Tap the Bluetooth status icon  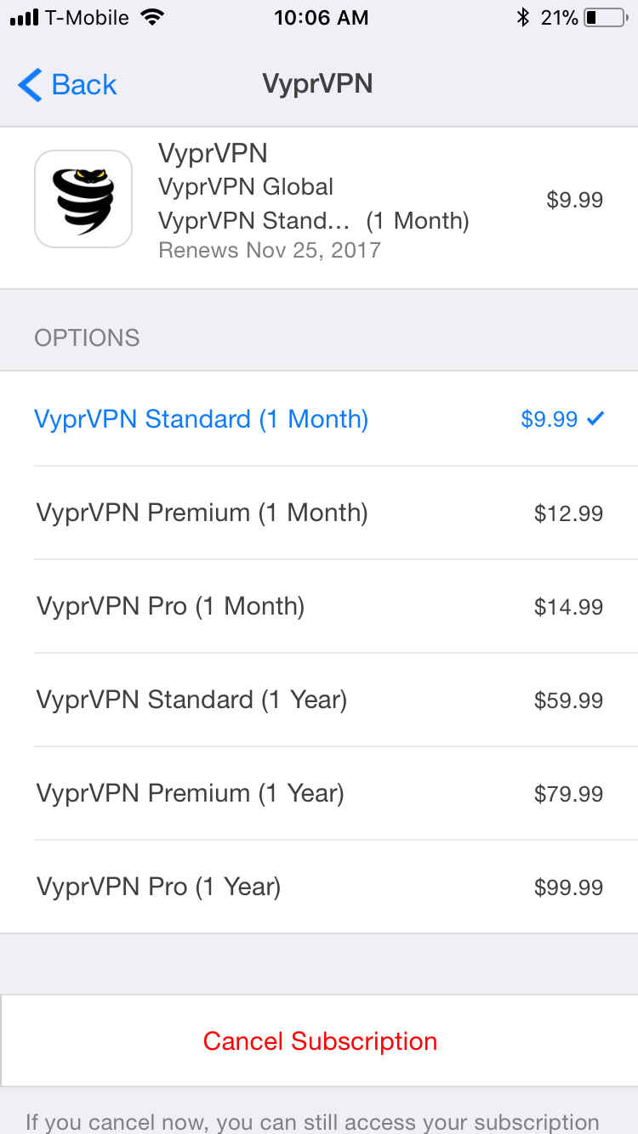click(x=523, y=17)
